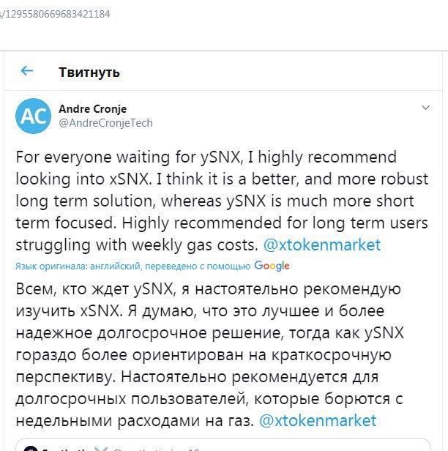Expand the tweet options chevron

point(425,108)
